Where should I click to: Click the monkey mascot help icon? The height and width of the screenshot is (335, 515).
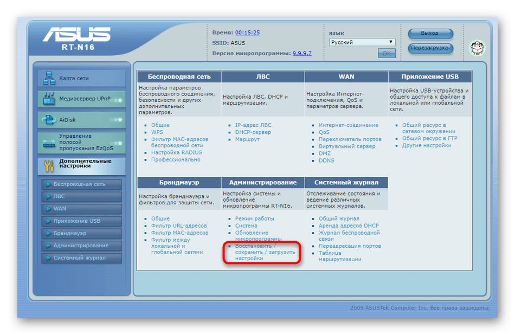[477, 48]
